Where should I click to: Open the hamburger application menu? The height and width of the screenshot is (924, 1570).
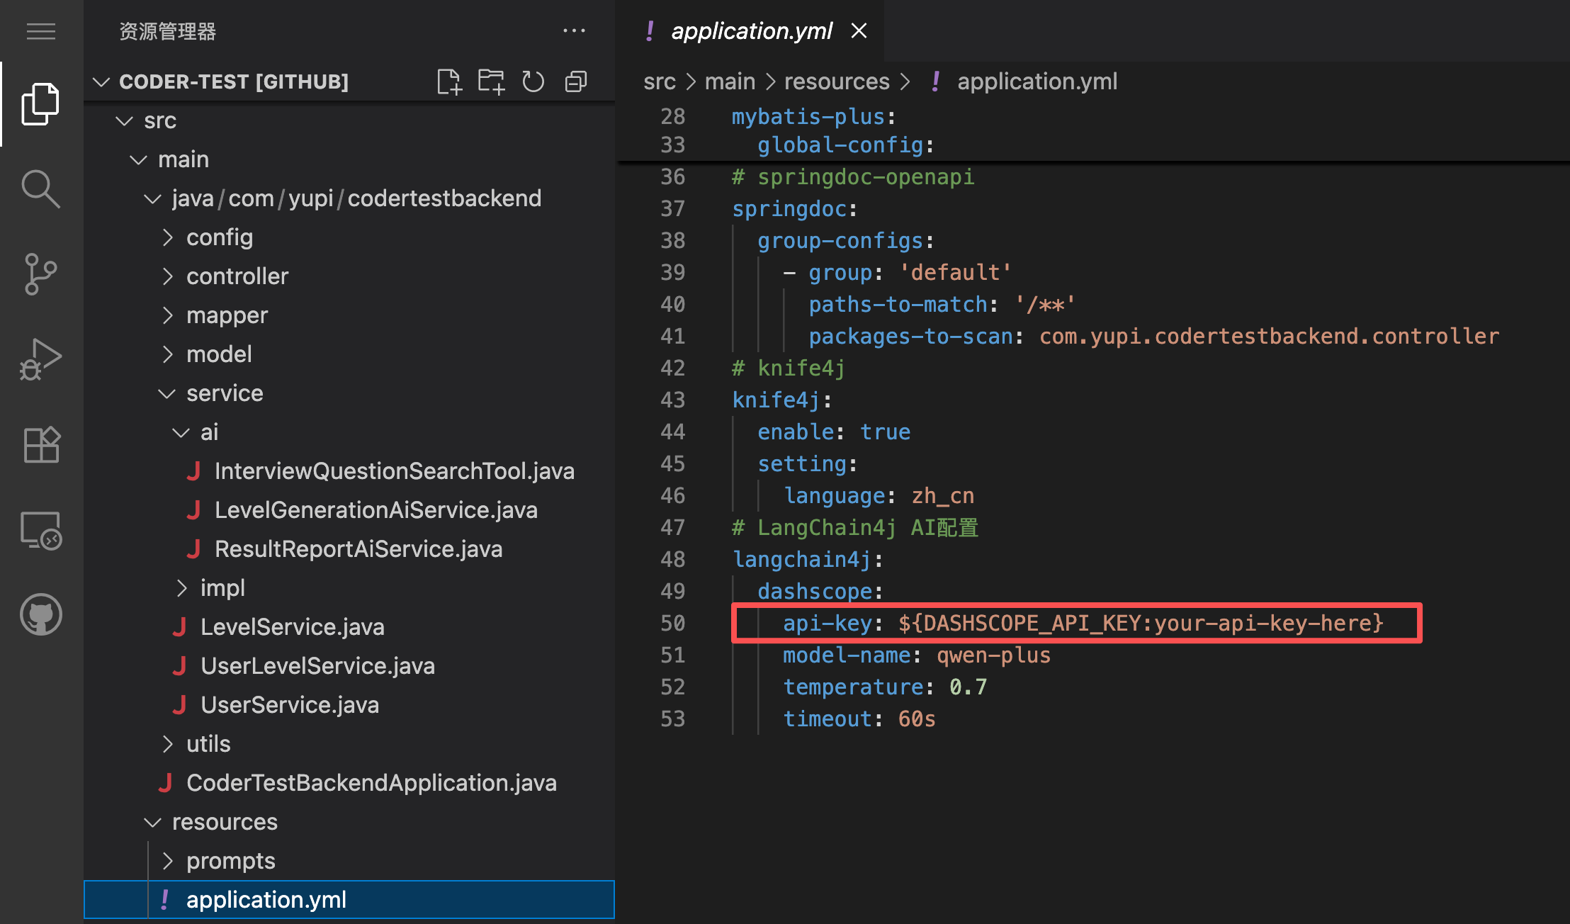click(x=40, y=31)
